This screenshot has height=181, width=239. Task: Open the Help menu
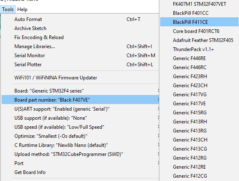(22, 9)
